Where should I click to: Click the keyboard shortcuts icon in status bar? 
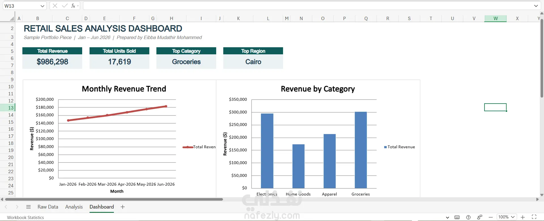457,217
